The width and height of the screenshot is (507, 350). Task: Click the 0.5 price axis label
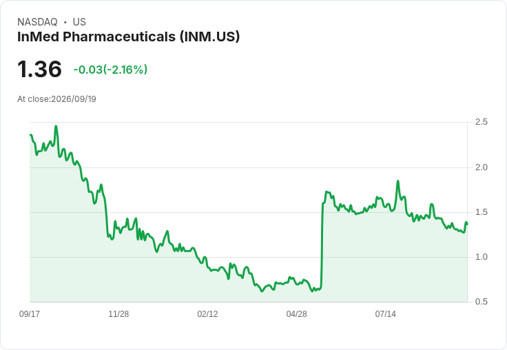pyautogui.click(x=482, y=302)
